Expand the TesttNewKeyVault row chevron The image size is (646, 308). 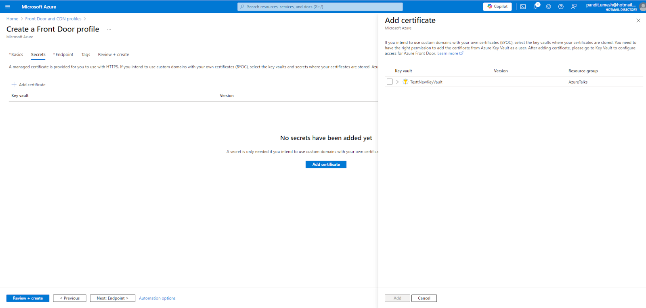pyautogui.click(x=397, y=82)
